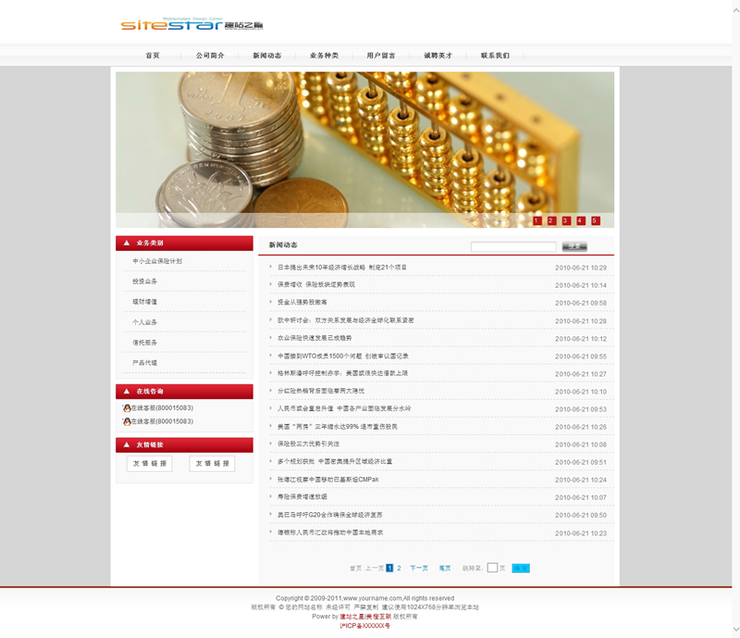Image resolution: width=740 pixels, height=638 pixels.
Task: Open the 公司简介 navigation menu item
Action: pos(210,56)
